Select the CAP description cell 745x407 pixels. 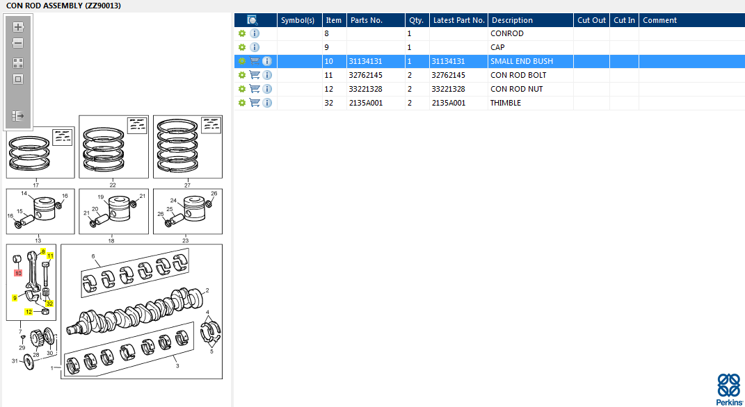(x=531, y=47)
